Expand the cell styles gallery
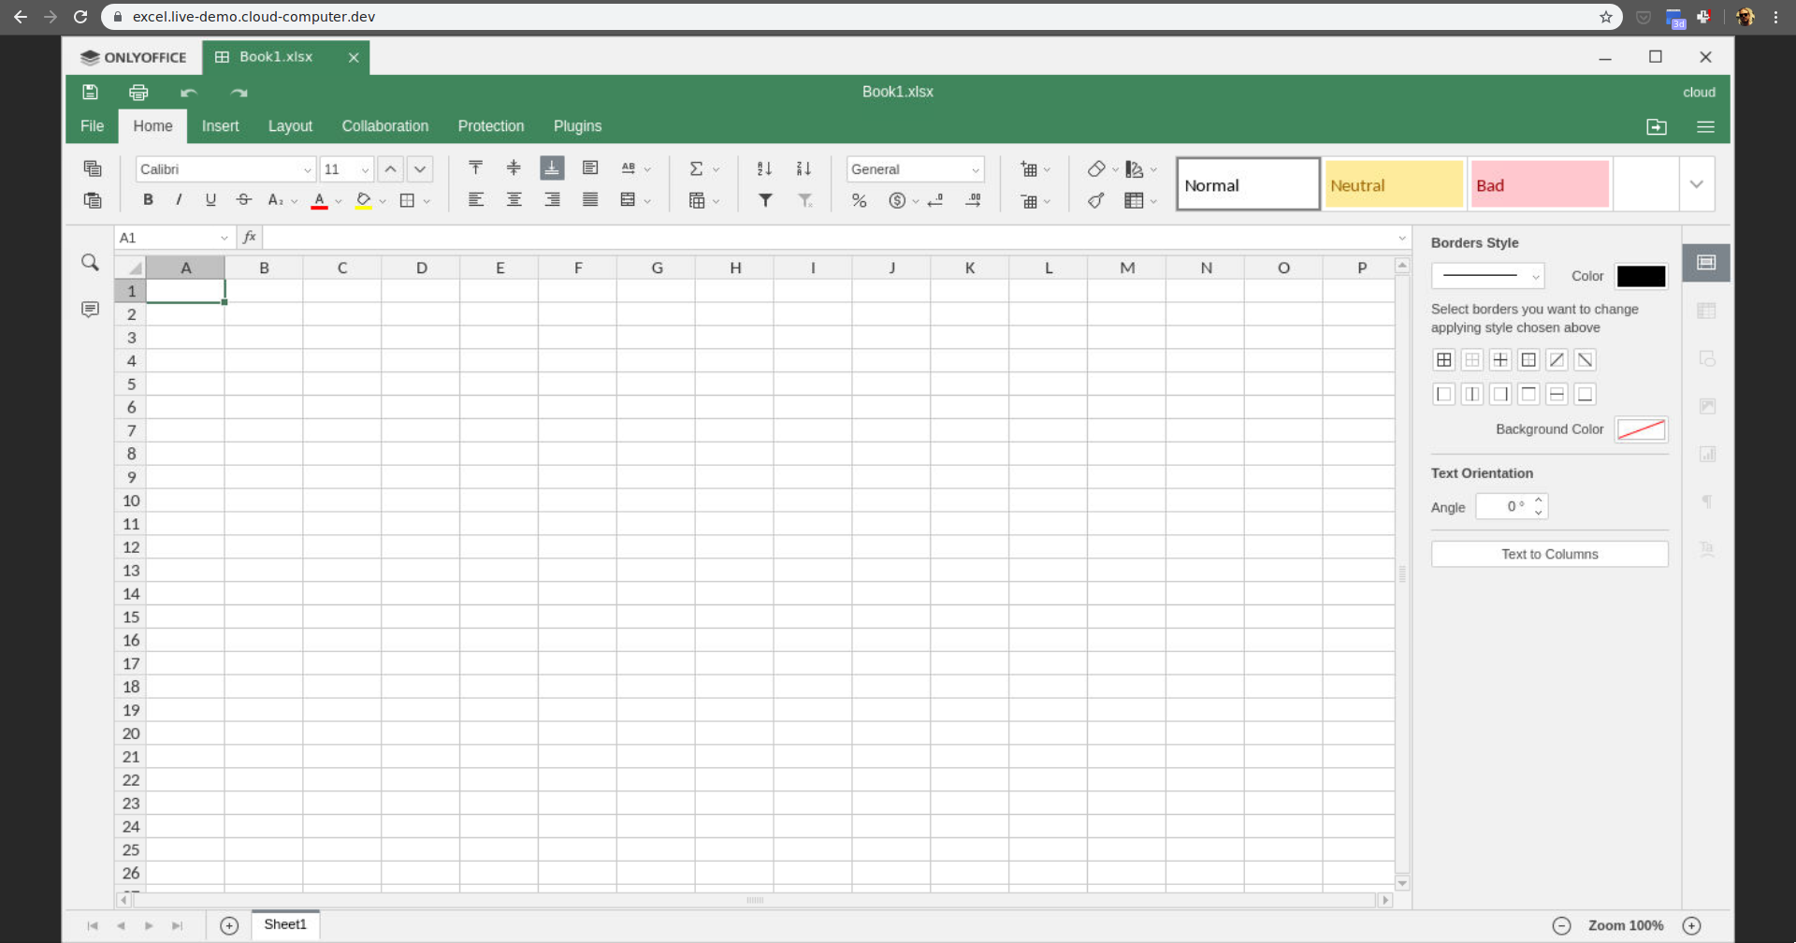 pyautogui.click(x=1696, y=184)
